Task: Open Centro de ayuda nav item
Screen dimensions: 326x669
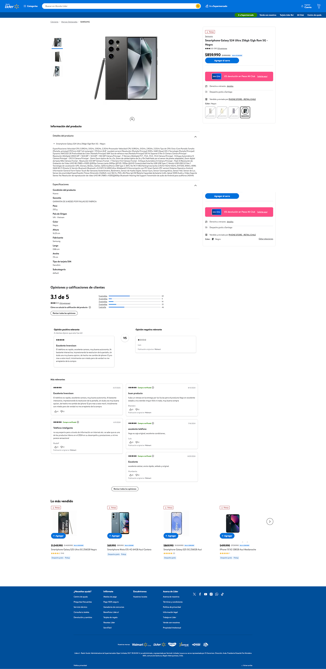Action: [x=314, y=15]
